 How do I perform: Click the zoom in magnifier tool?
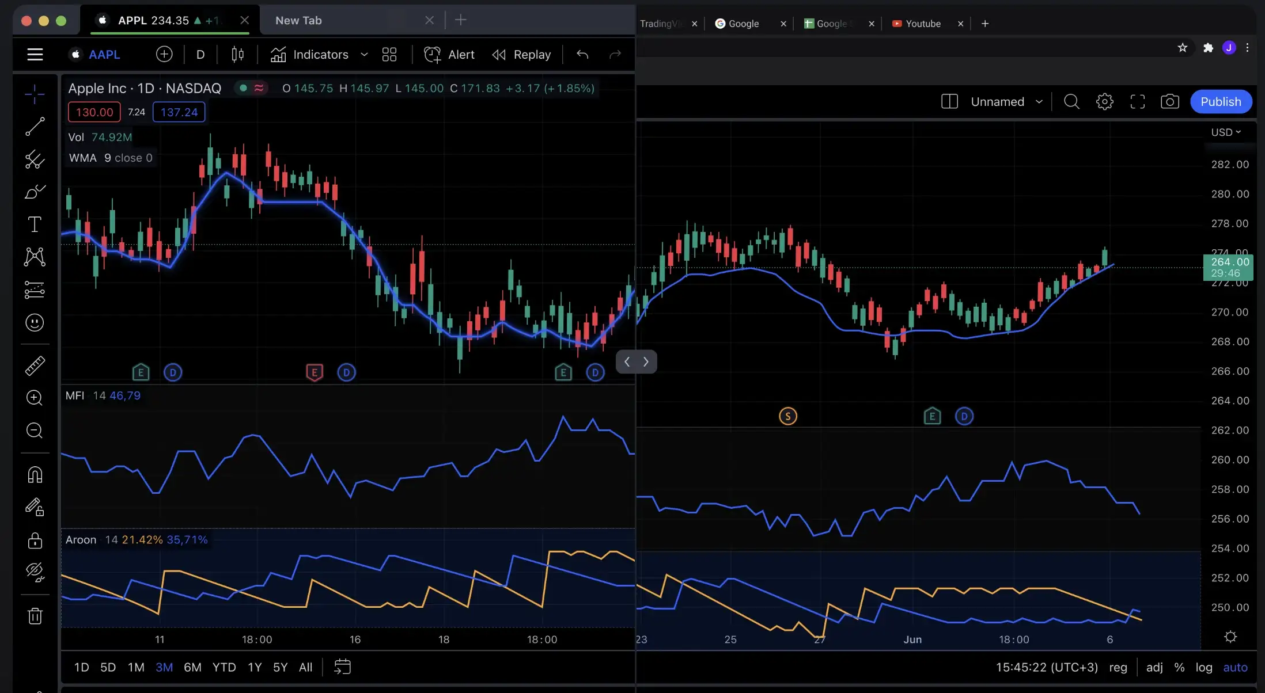click(35, 398)
